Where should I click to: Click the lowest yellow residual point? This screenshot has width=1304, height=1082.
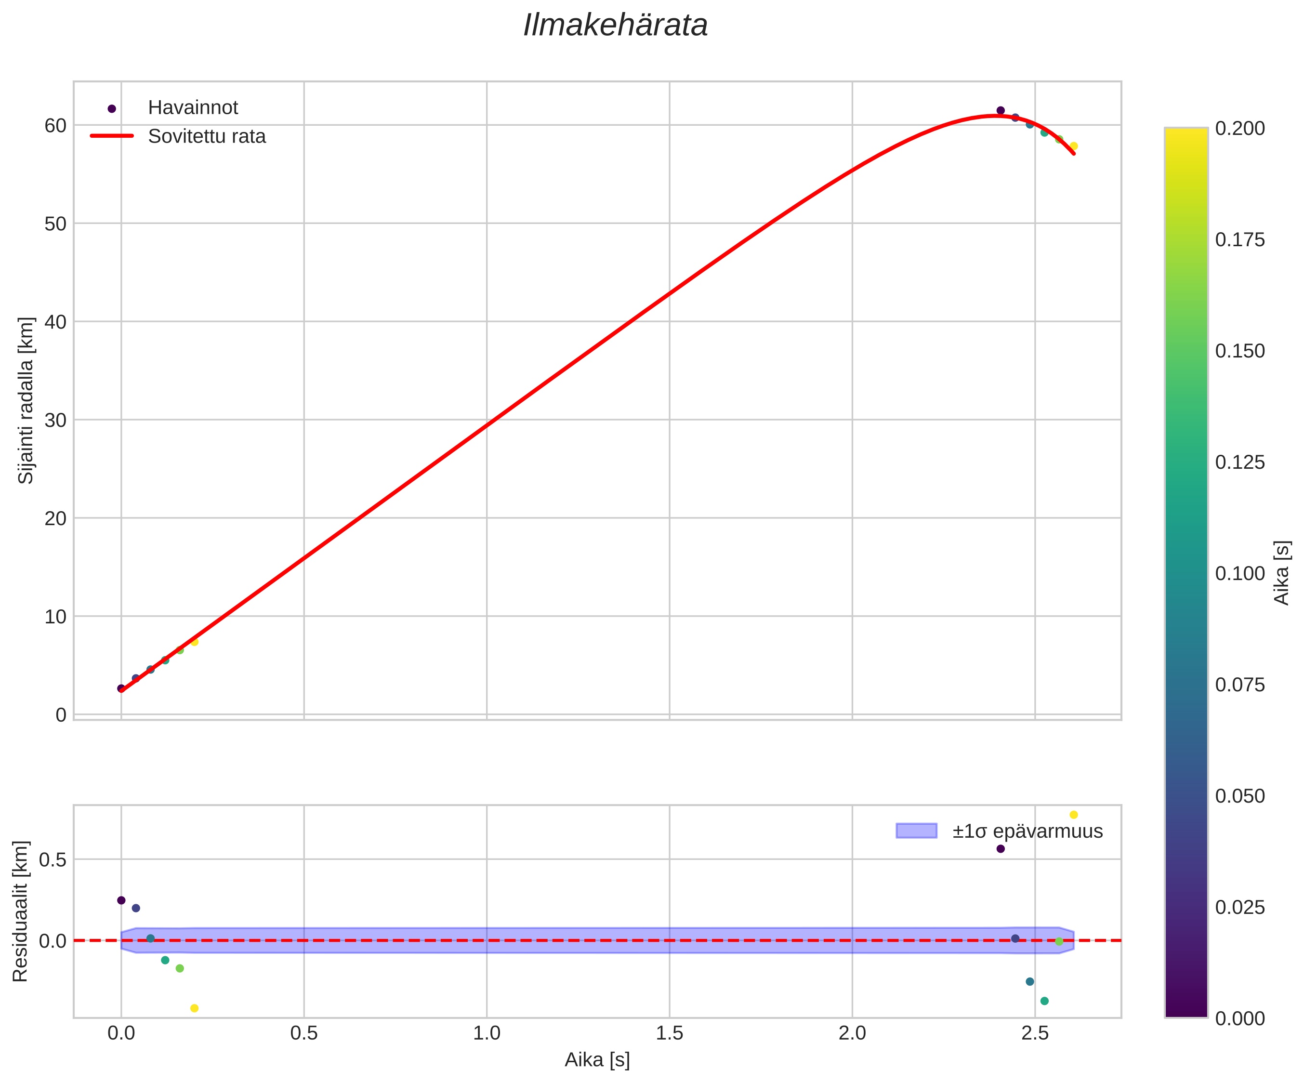tap(194, 1008)
